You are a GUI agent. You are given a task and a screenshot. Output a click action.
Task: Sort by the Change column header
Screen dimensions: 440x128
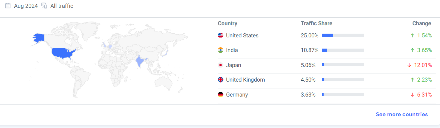tap(422, 23)
